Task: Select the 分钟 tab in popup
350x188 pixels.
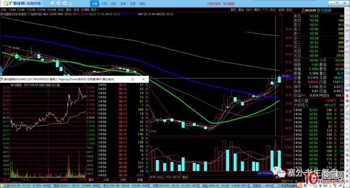Action: click(x=123, y=180)
